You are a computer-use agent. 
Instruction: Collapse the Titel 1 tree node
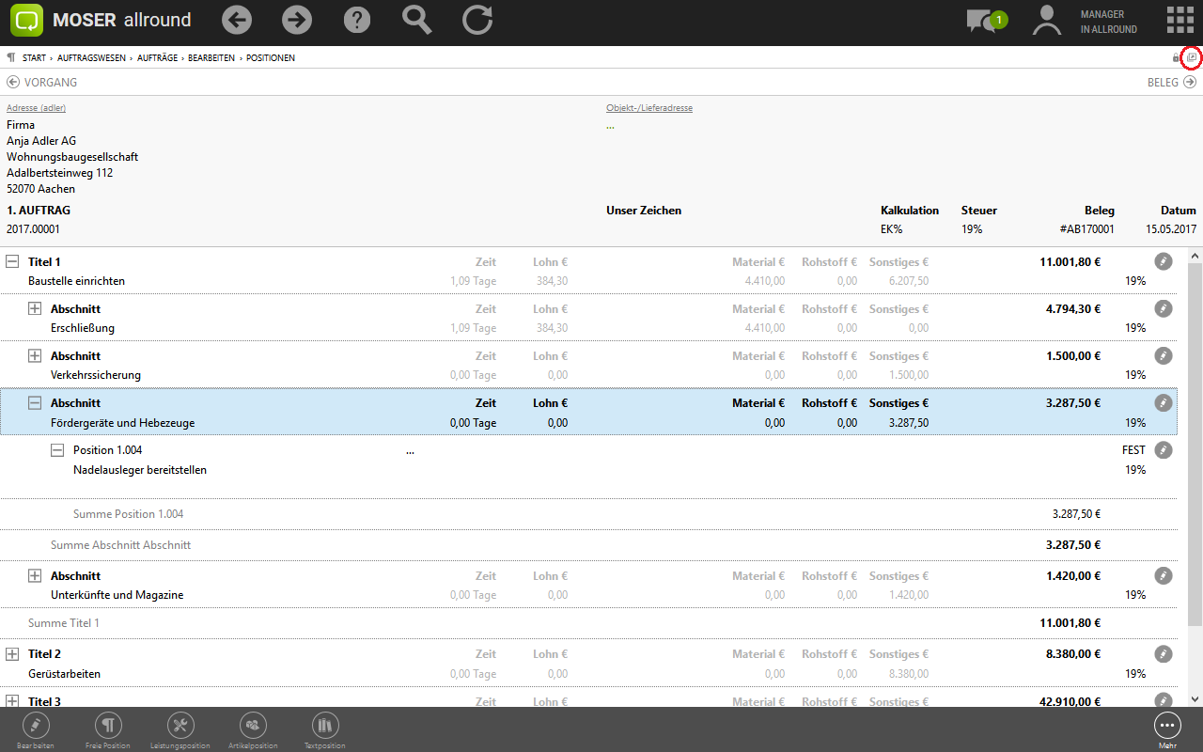(12, 262)
